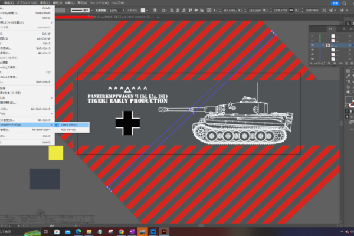Click the black cross emblem on artboard
This screenshot has width=354, height=236.
click(127, 123)
